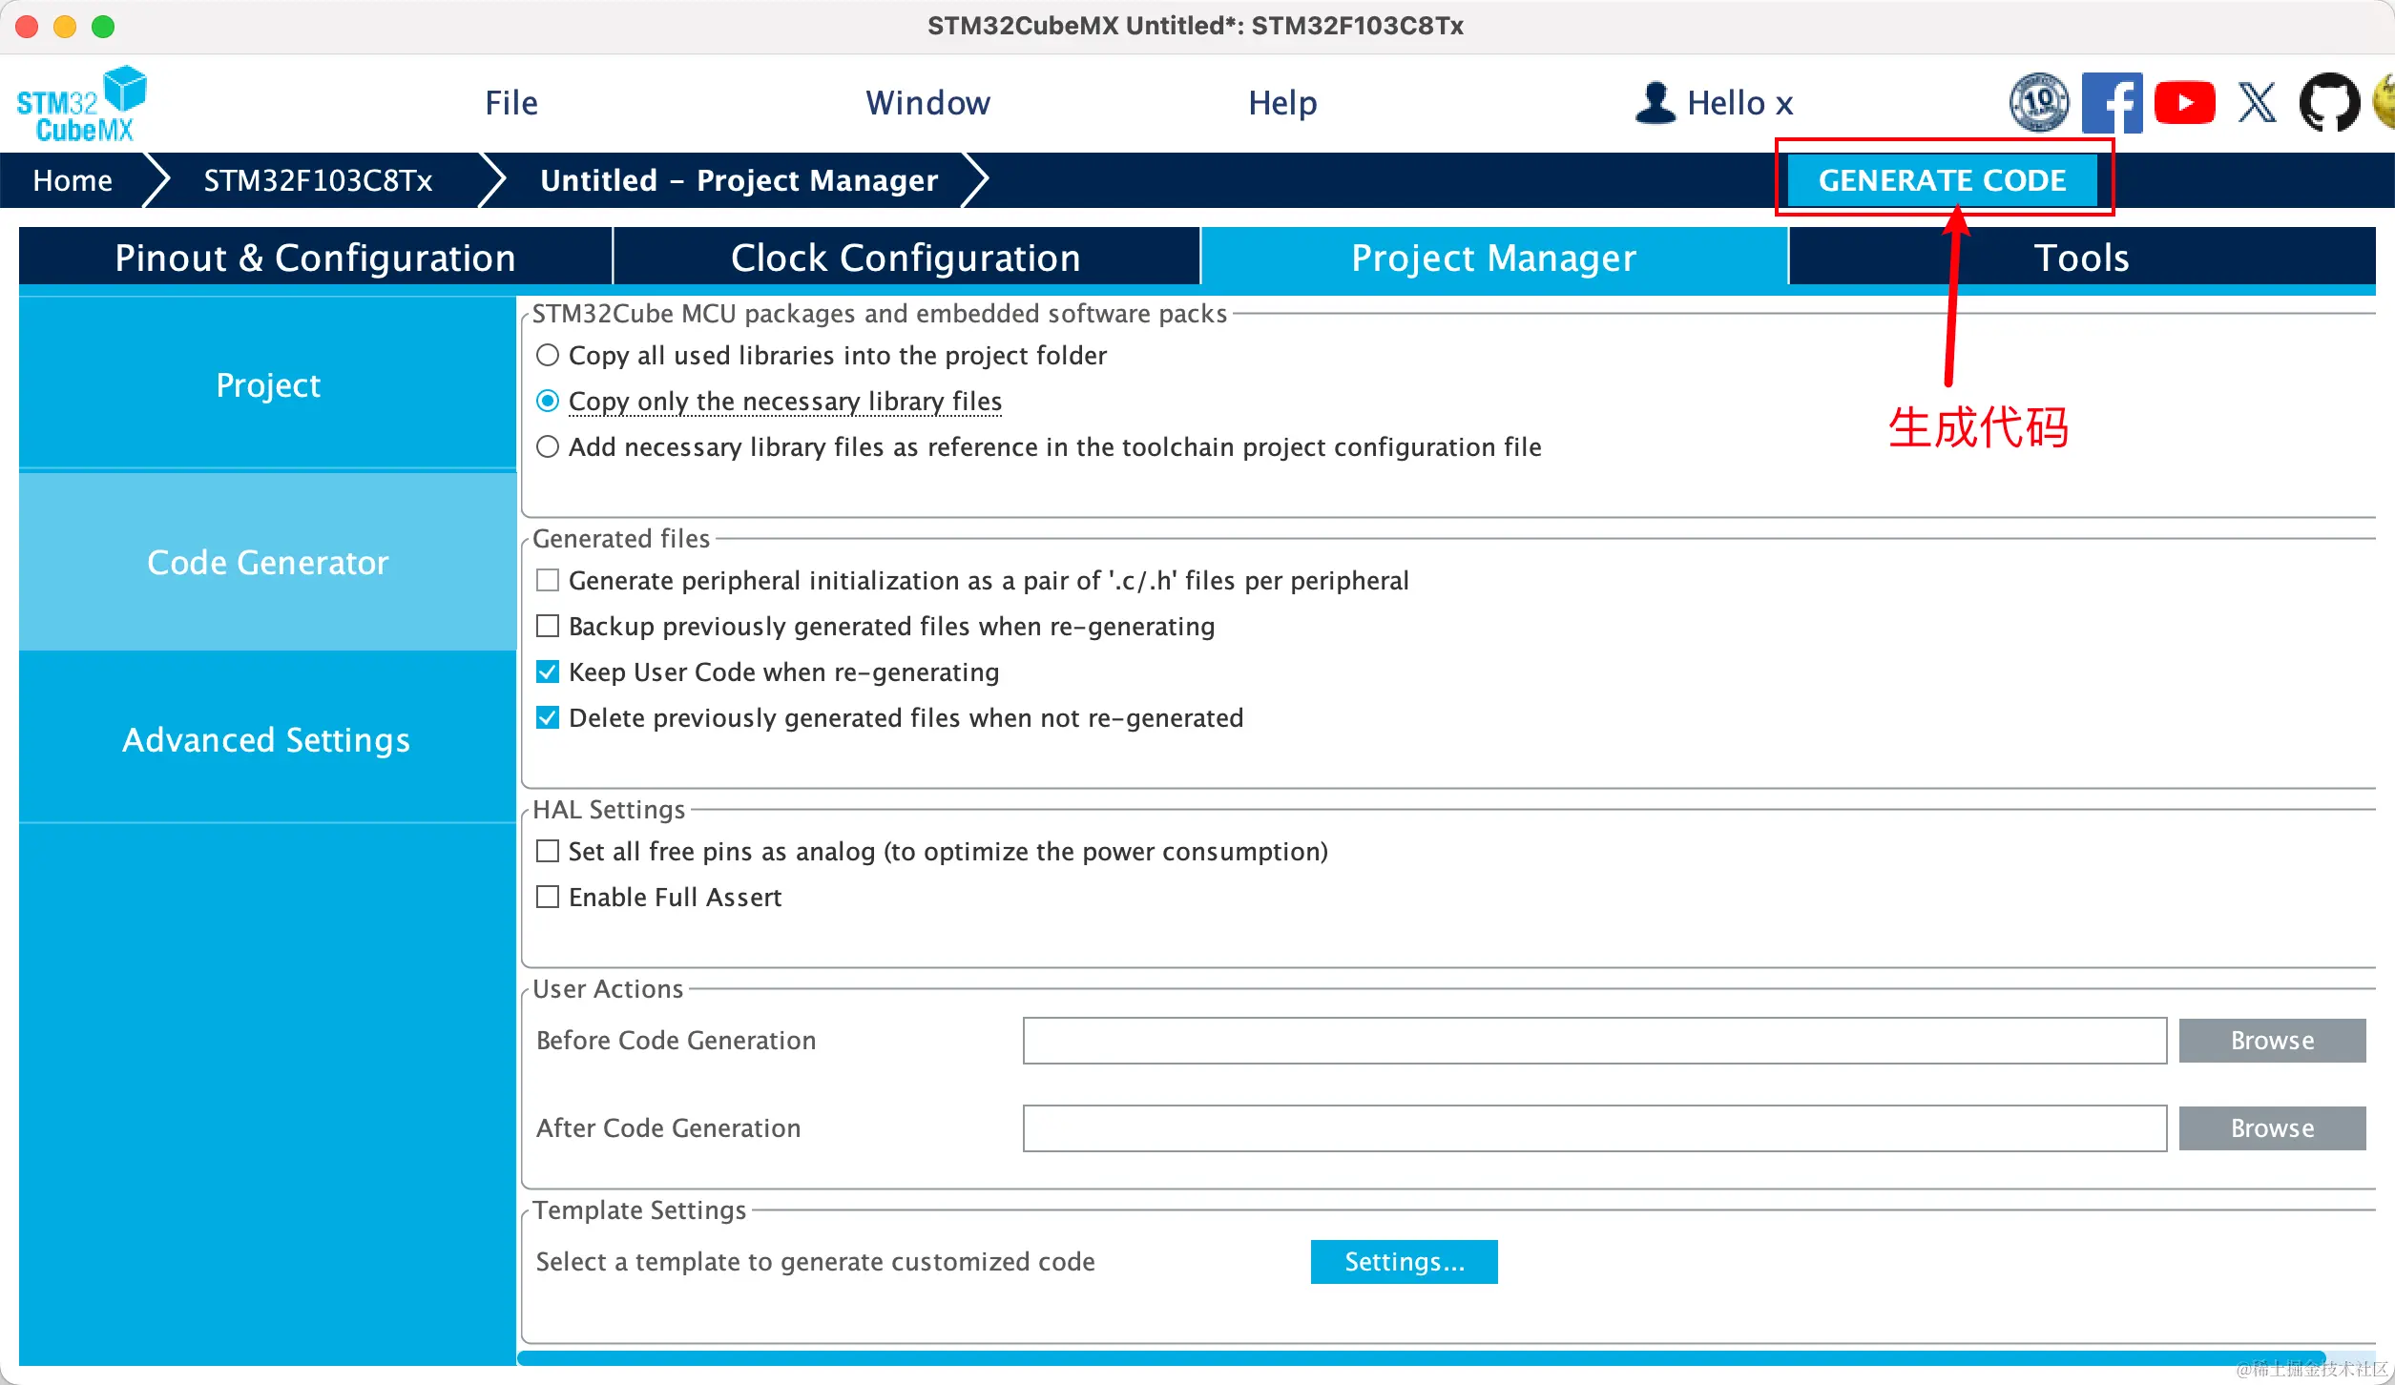Open the Code Generator side section

click(x=267, y=562)
